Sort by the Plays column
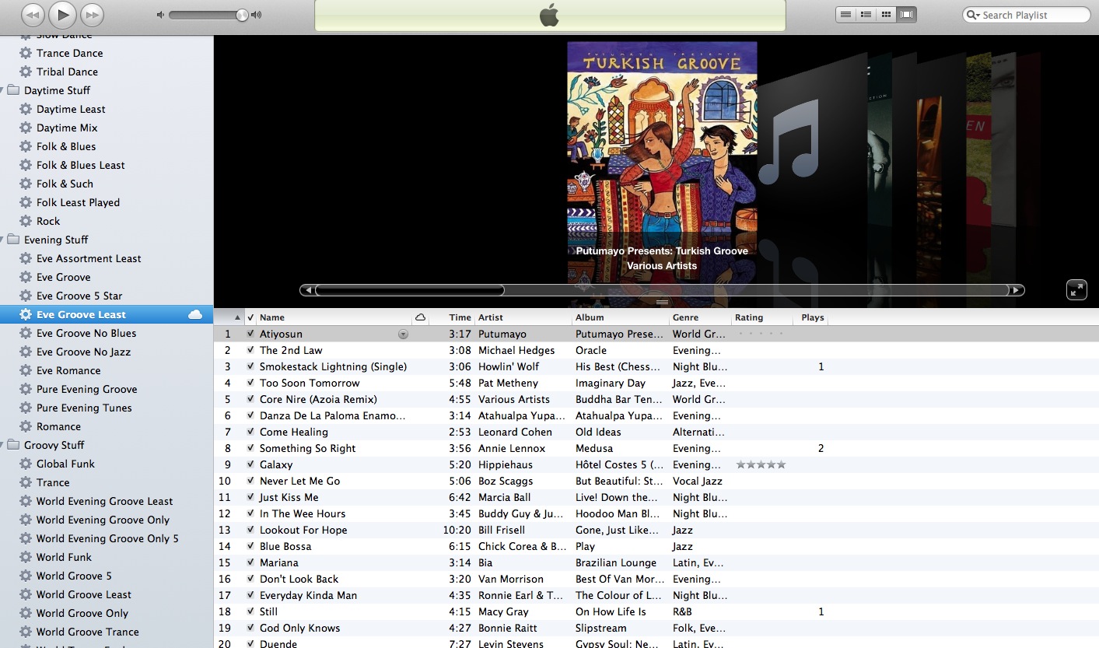1099x648 pixels. pyautogui.click(x=812, y=317)
